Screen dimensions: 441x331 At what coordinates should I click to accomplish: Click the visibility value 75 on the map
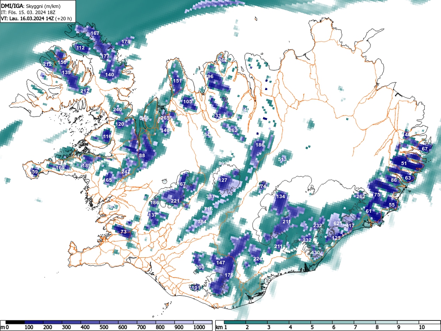tap(377, 195)
